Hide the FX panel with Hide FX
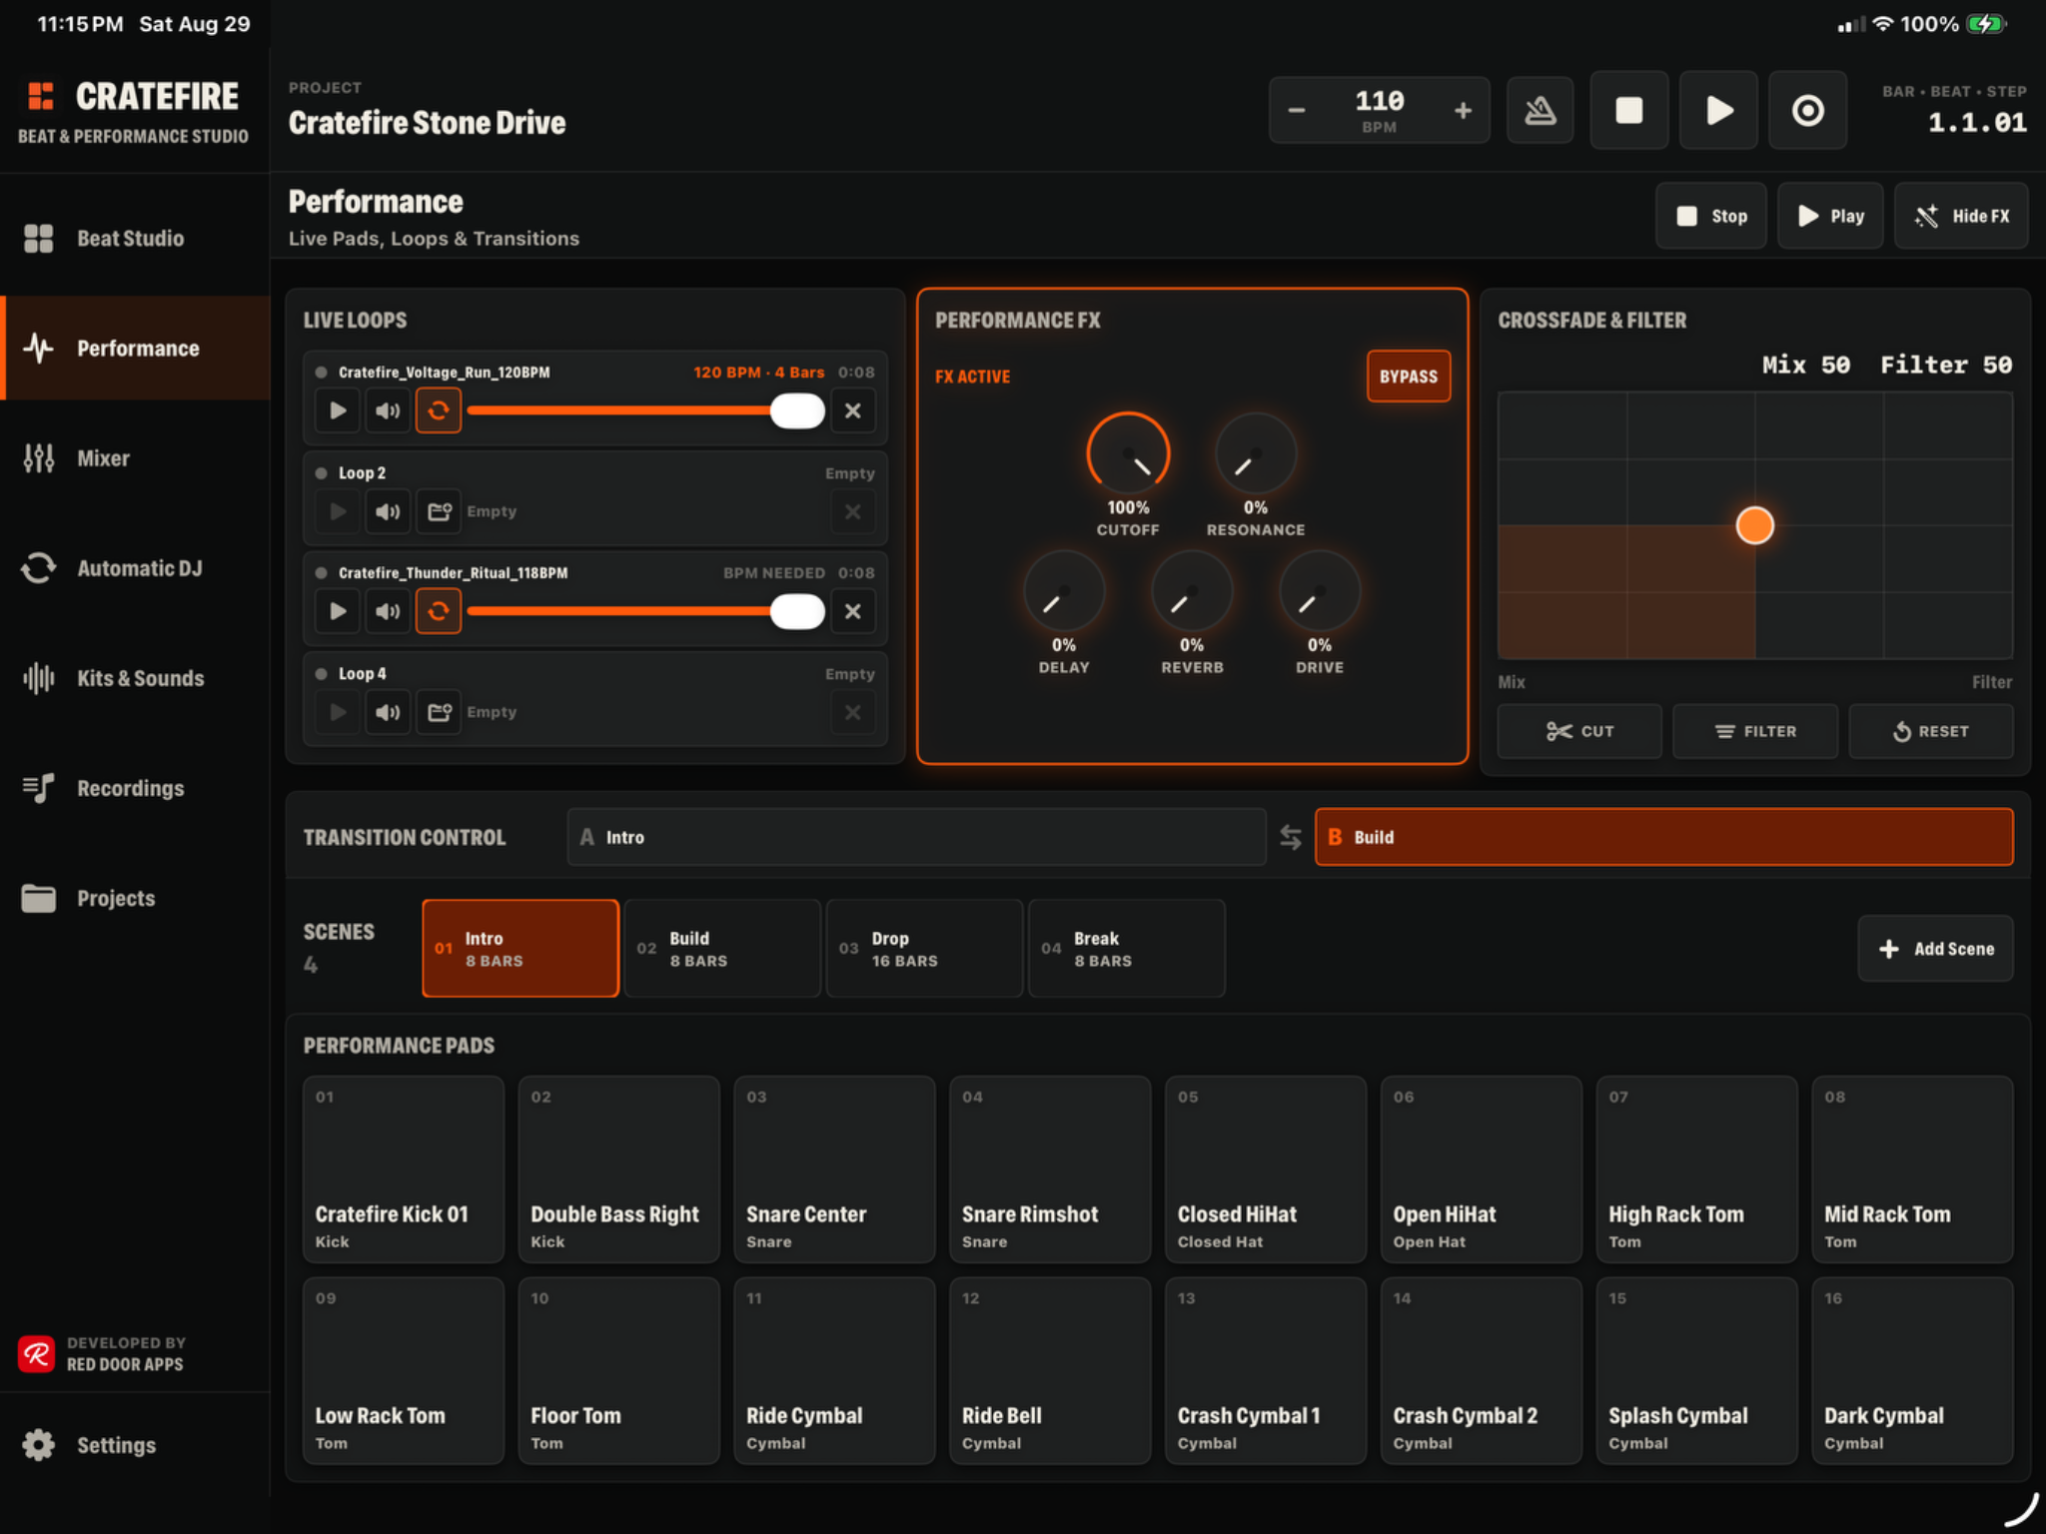The height and width of the screenshot is (1534, 2046). click(1961, 216)
